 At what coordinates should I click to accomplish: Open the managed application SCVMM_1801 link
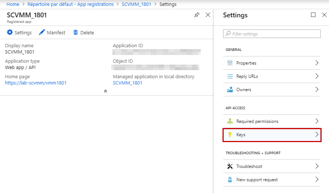pyautogui.click(x=128, y=83)
